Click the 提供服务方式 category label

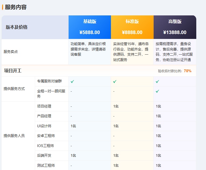14,89
